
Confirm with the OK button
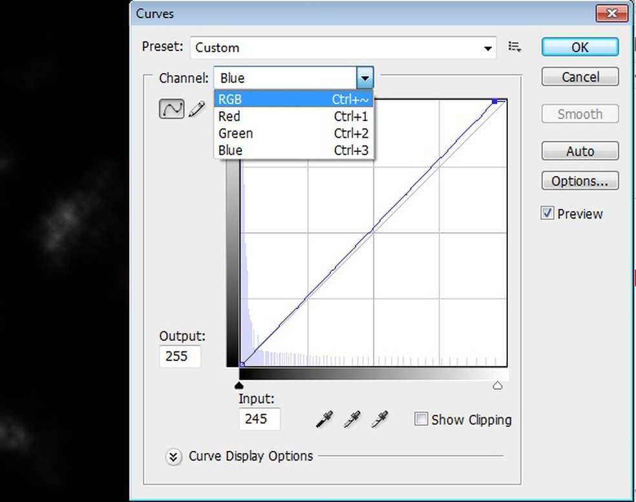coord(580,47)
